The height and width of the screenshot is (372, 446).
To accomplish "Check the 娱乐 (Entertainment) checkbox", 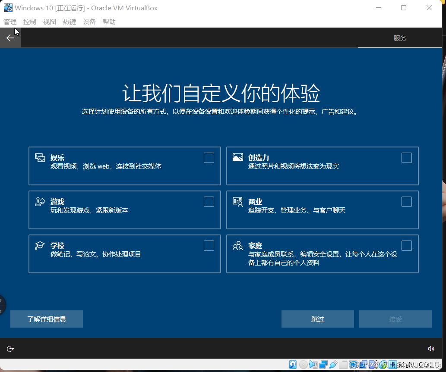I will (x=209, y=158).
